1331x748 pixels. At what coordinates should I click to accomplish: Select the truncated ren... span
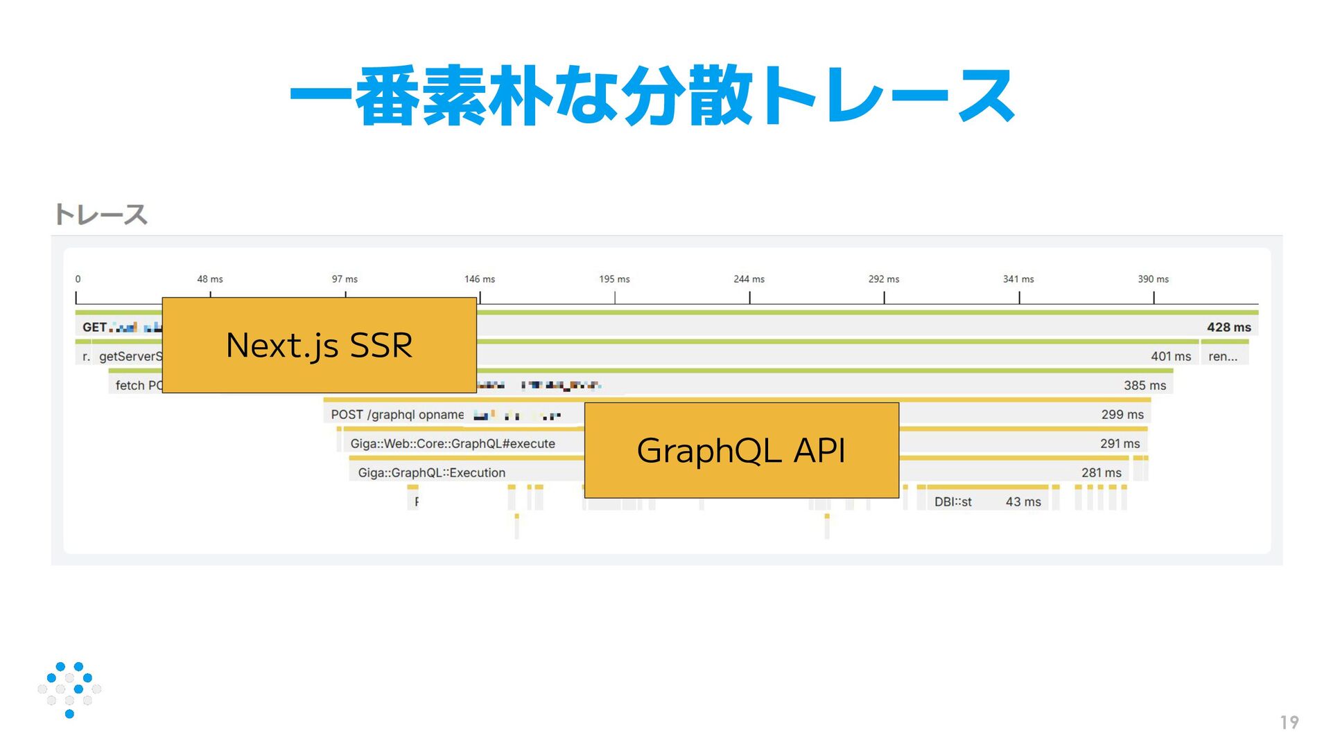coord(1223,356)
